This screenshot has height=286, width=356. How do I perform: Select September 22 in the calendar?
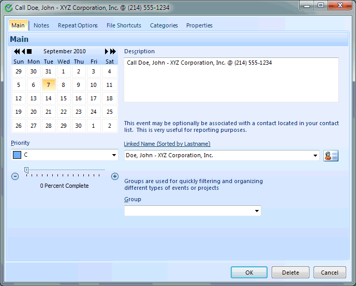coord(64,112)
